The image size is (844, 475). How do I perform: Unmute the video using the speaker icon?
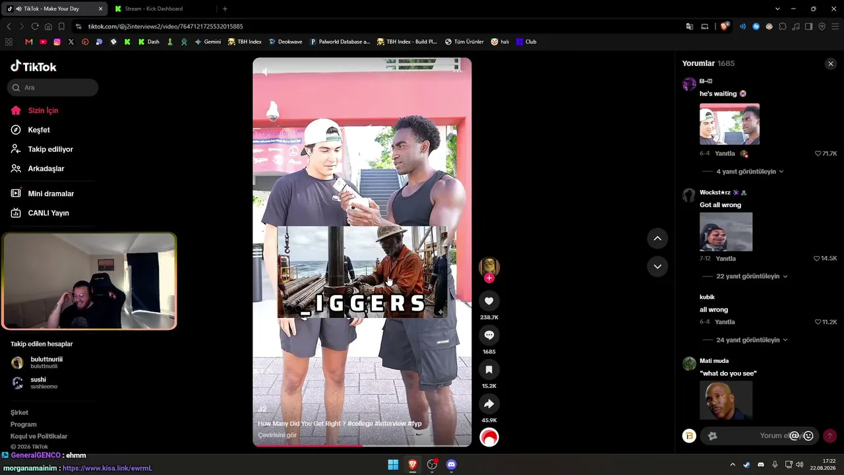point(265,71)
